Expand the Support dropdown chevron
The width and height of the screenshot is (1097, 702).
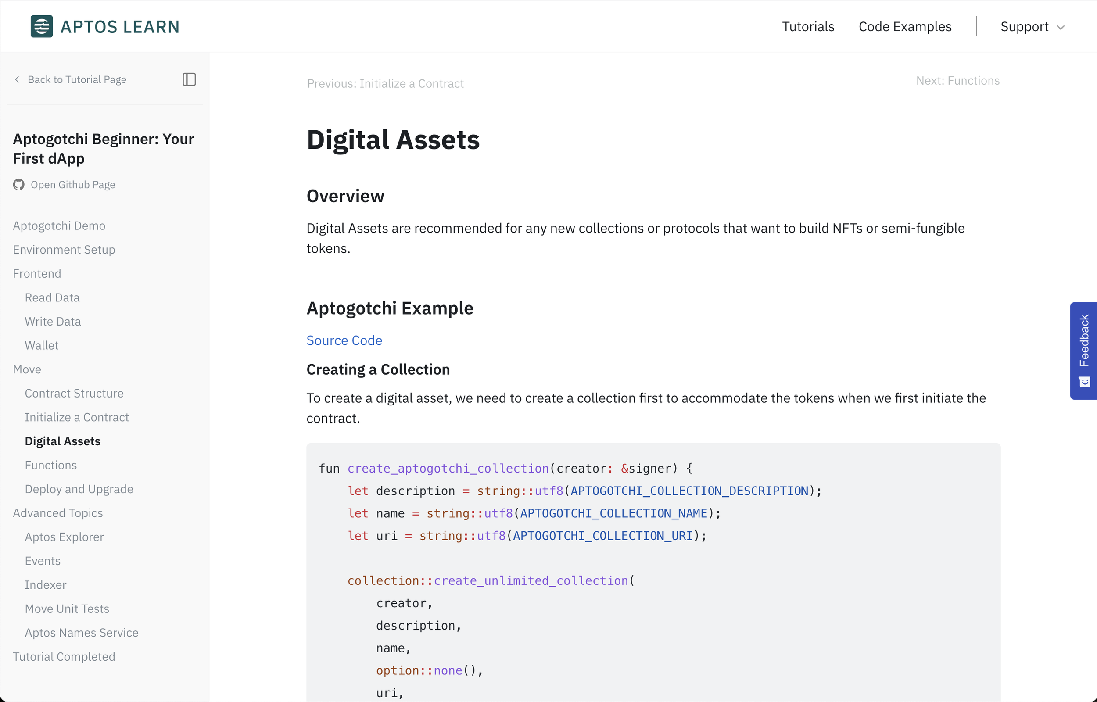click(x=1061, y=27)
